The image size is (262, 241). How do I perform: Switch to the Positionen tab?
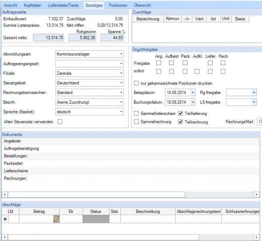118,5
